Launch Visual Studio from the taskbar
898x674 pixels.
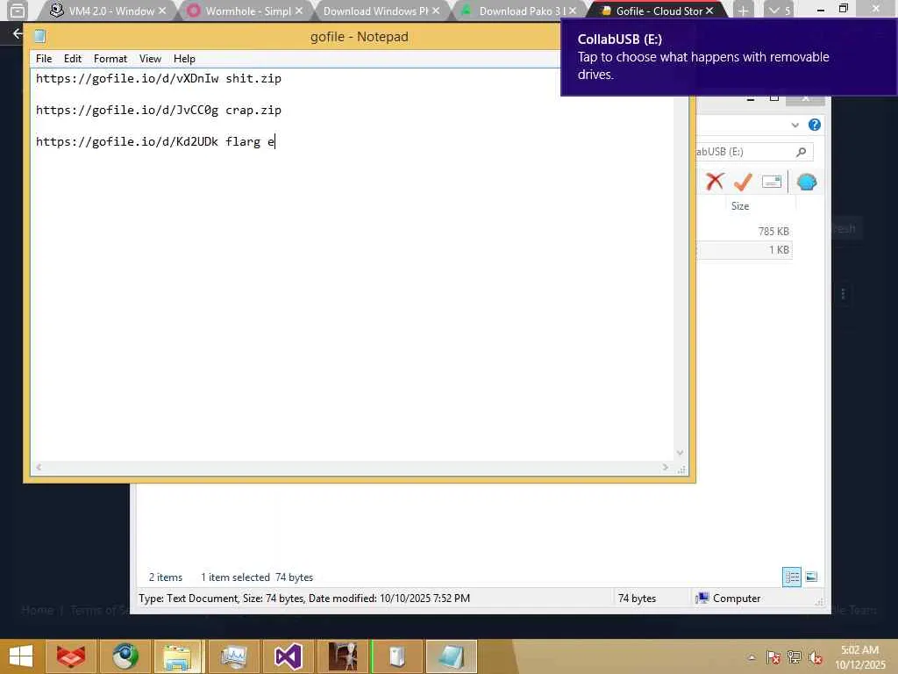288,656
